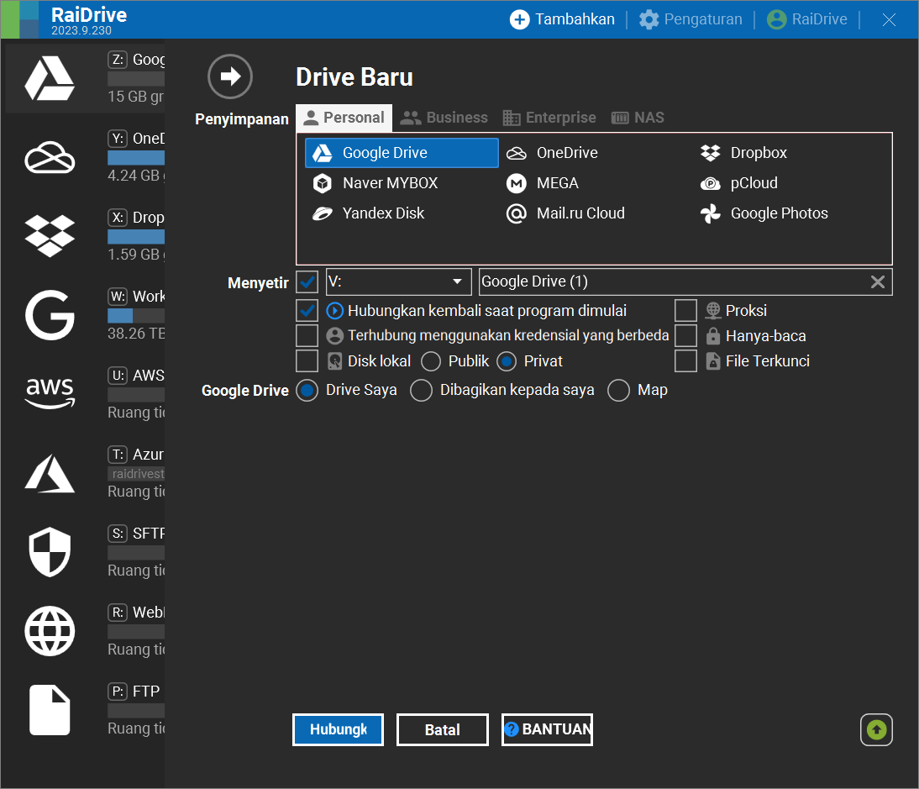Viewport: 919px width, 789px height.
Task: Choose Naver MYBOX storage
Action: tap(402, 183)
